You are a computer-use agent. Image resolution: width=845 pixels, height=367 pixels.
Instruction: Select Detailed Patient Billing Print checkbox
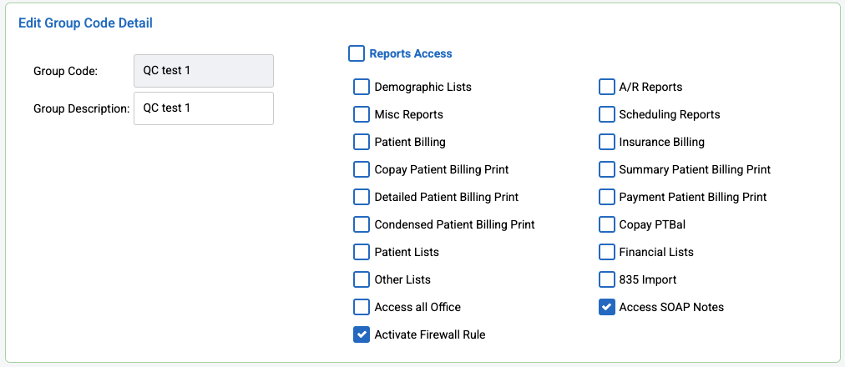point(362,197)
